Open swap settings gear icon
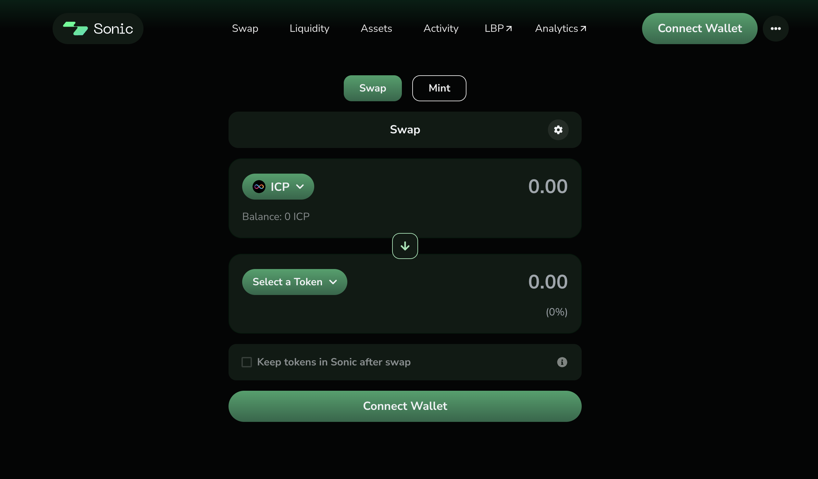Image resolution: width=818 pixels, height=479 pixels. pos(558,130)
